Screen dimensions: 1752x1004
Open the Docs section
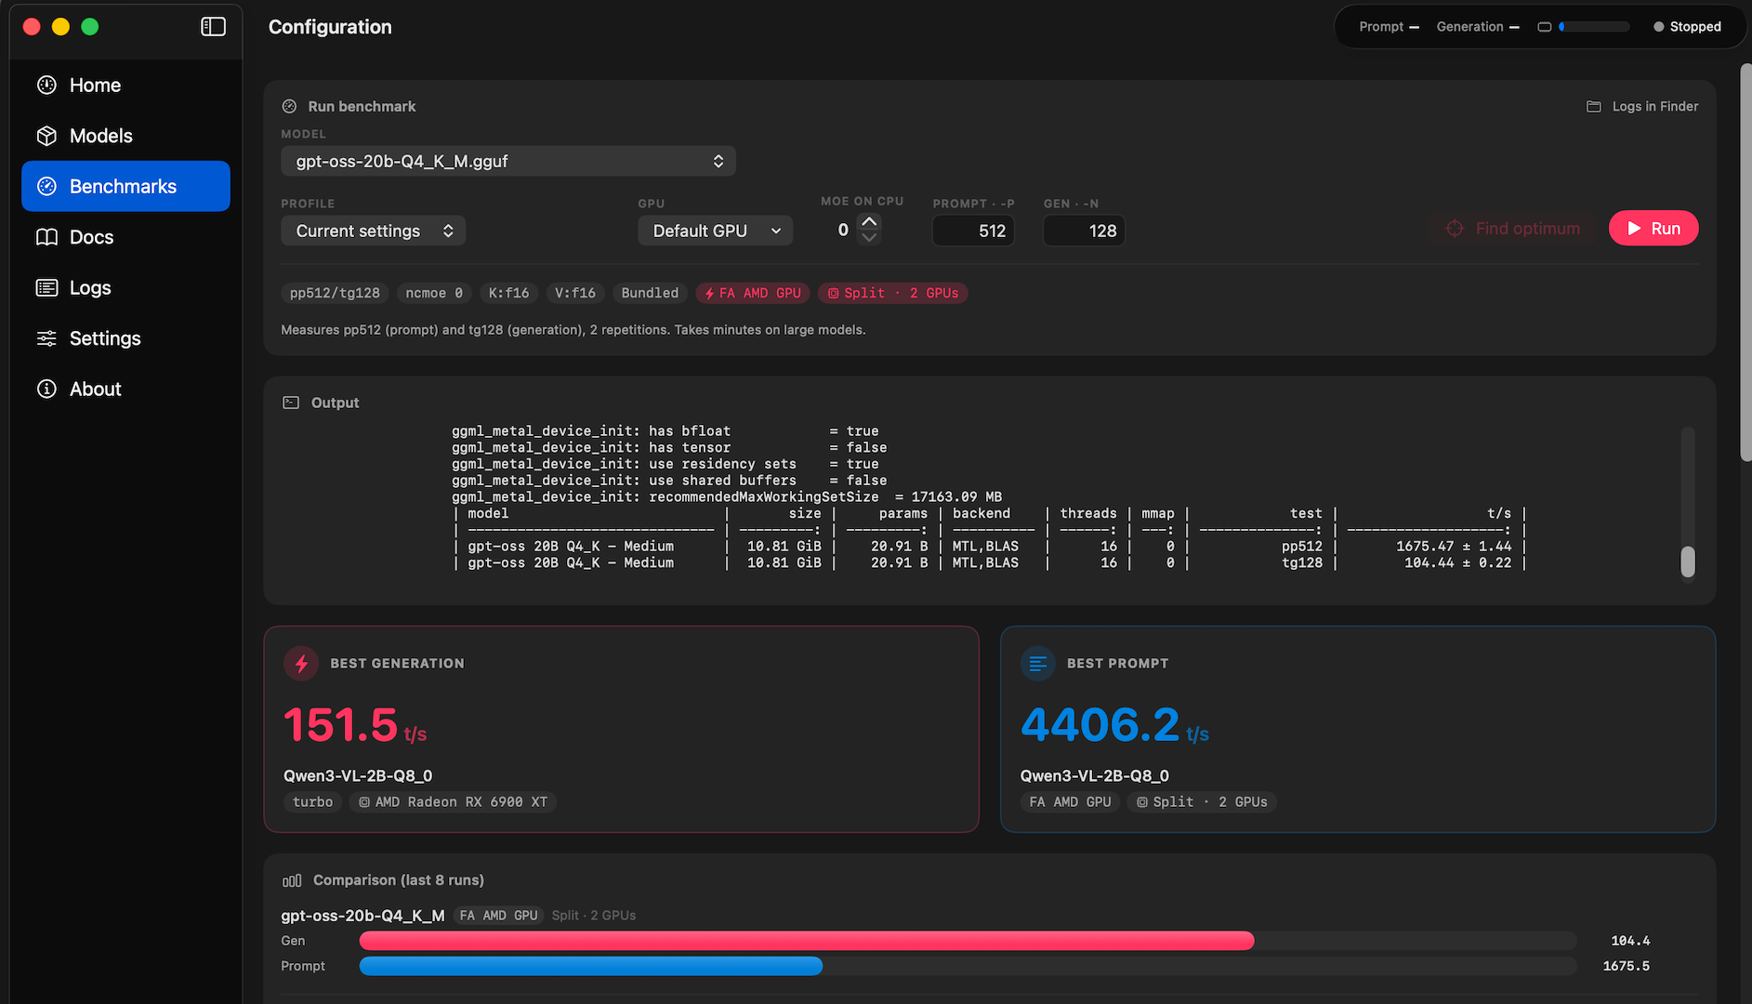pos(125,237)
